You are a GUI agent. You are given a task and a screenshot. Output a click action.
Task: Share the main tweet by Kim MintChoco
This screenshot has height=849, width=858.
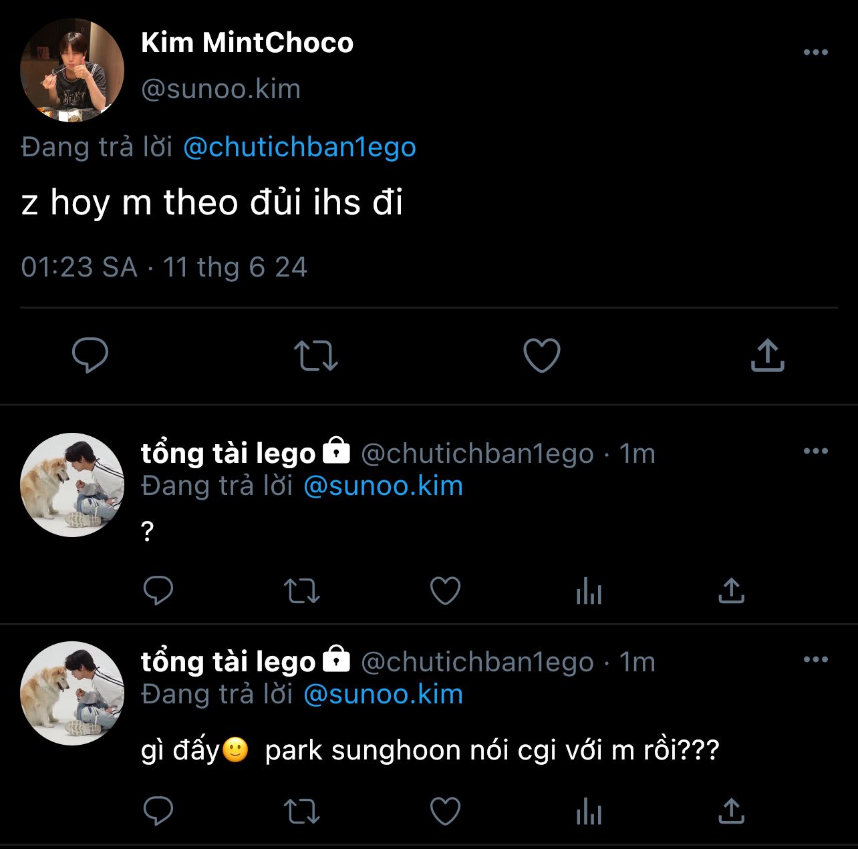click(x=767, y=355)
